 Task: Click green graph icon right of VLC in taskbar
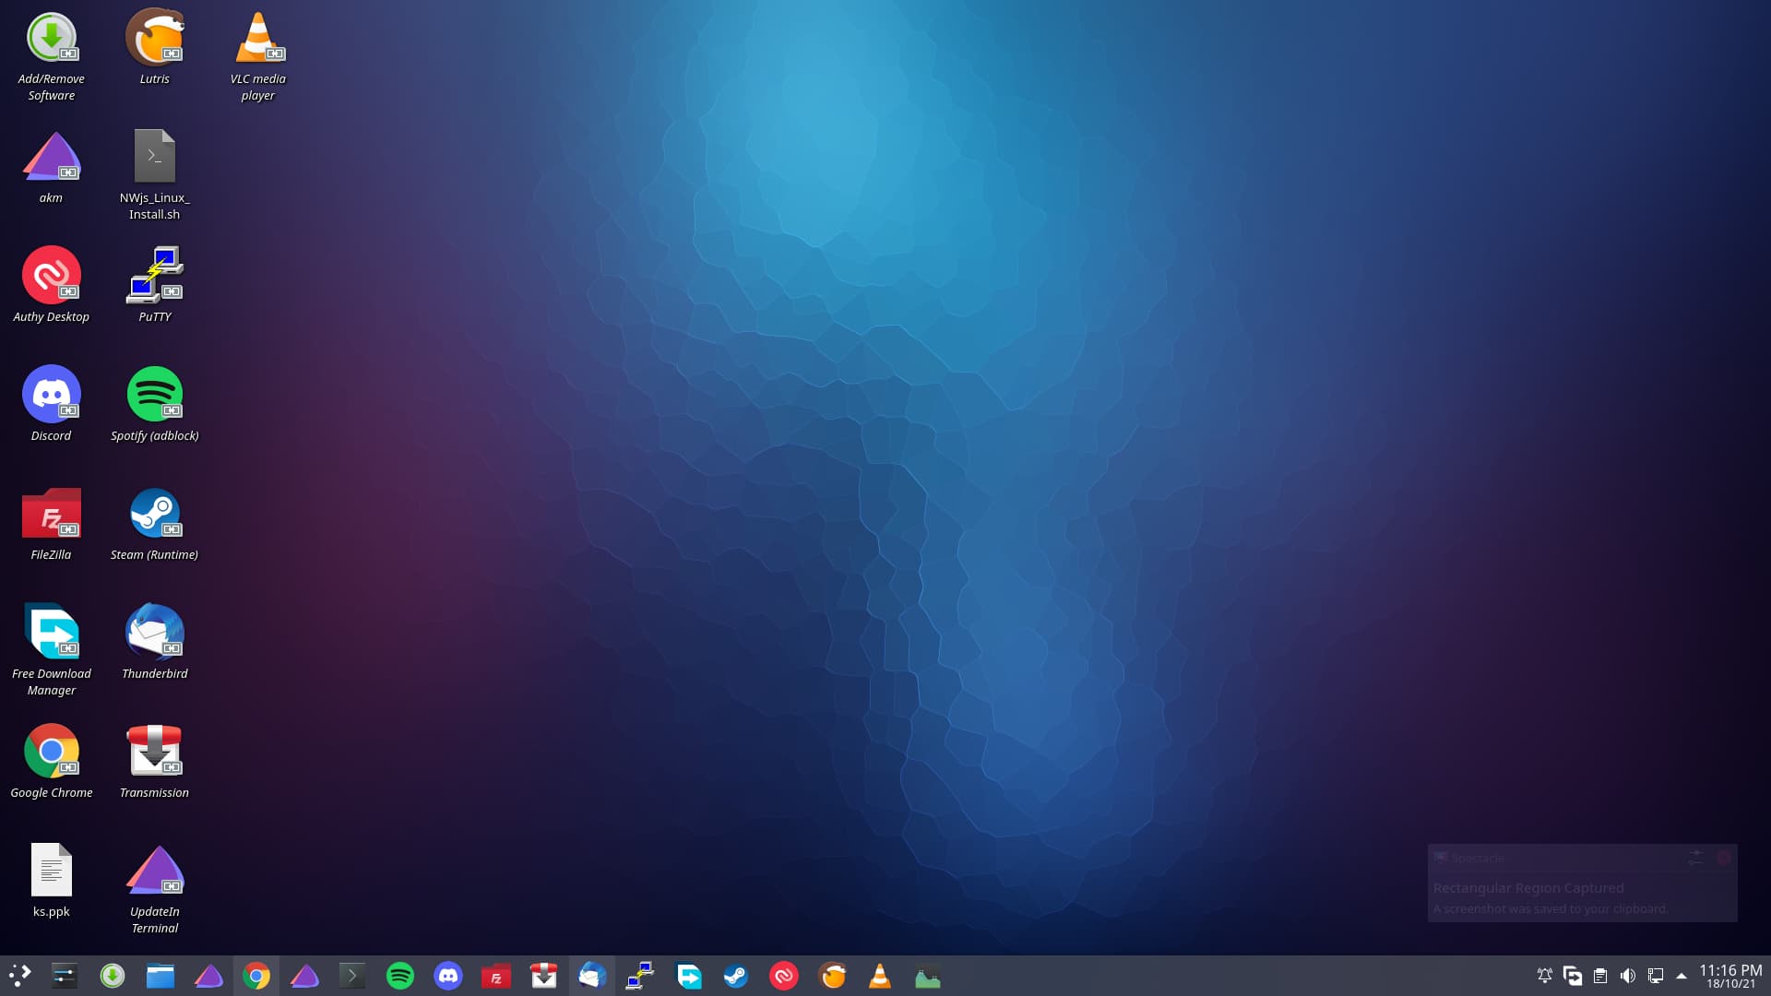coord(928,976)
